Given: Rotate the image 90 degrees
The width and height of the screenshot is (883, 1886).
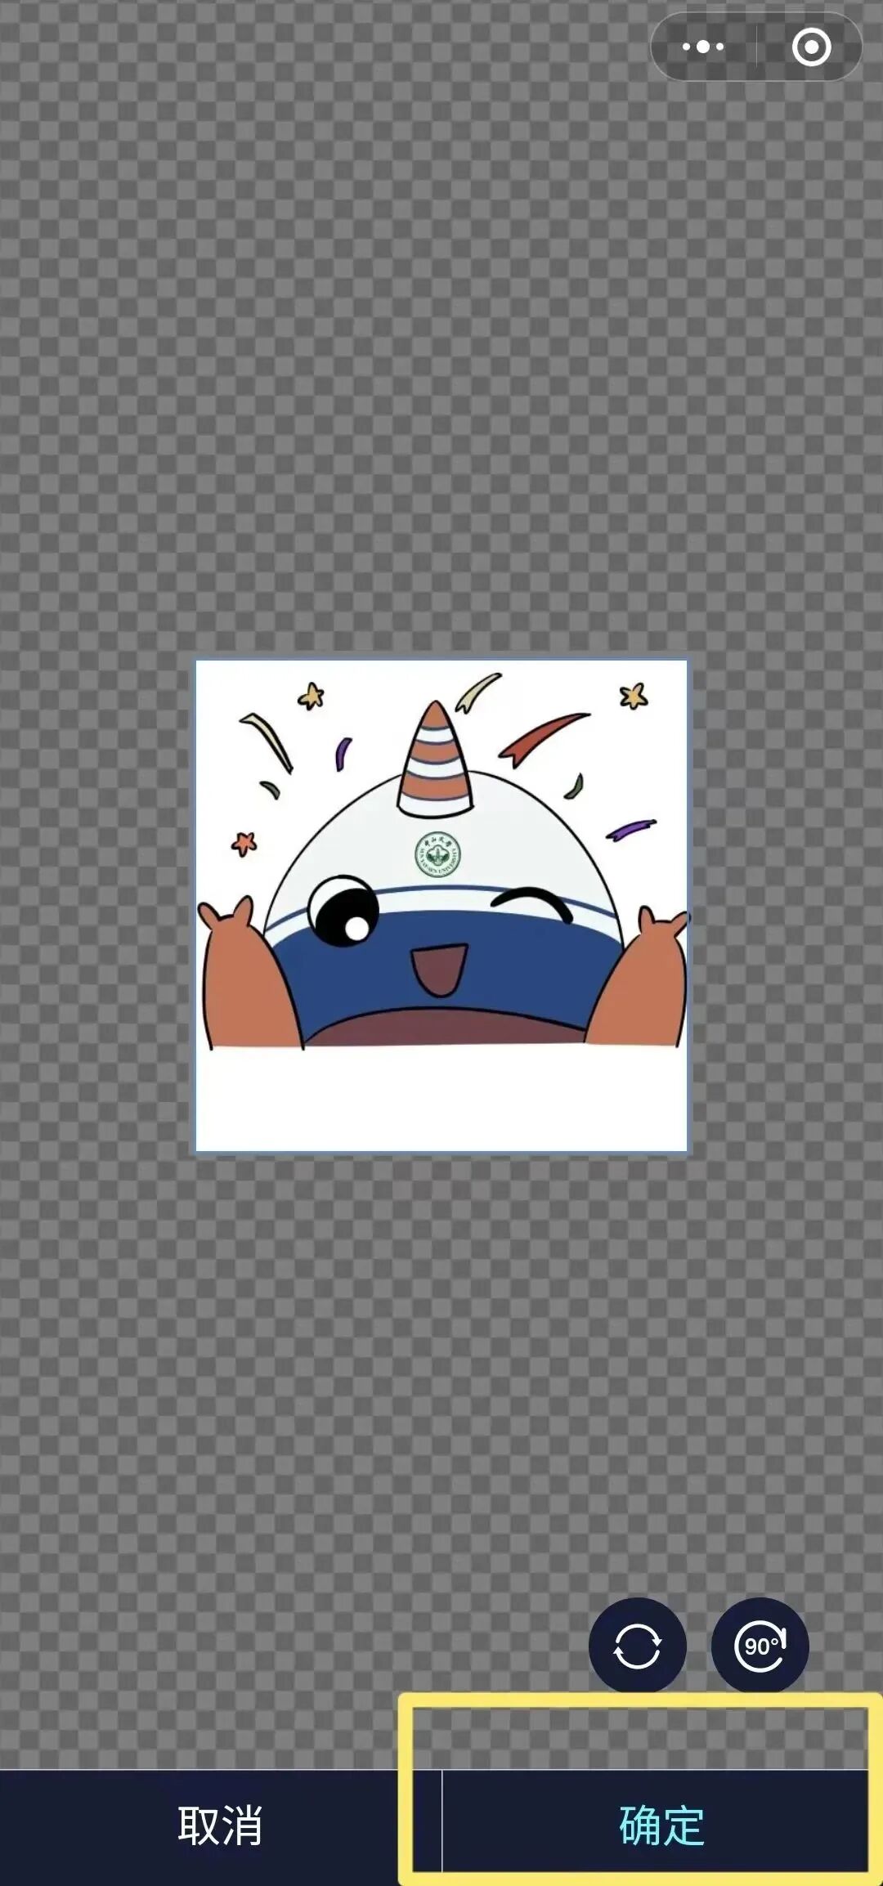Looking at the screenshot, I should point(760,1646).
